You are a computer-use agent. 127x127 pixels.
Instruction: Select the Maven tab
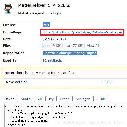click(x=9, y=99)
